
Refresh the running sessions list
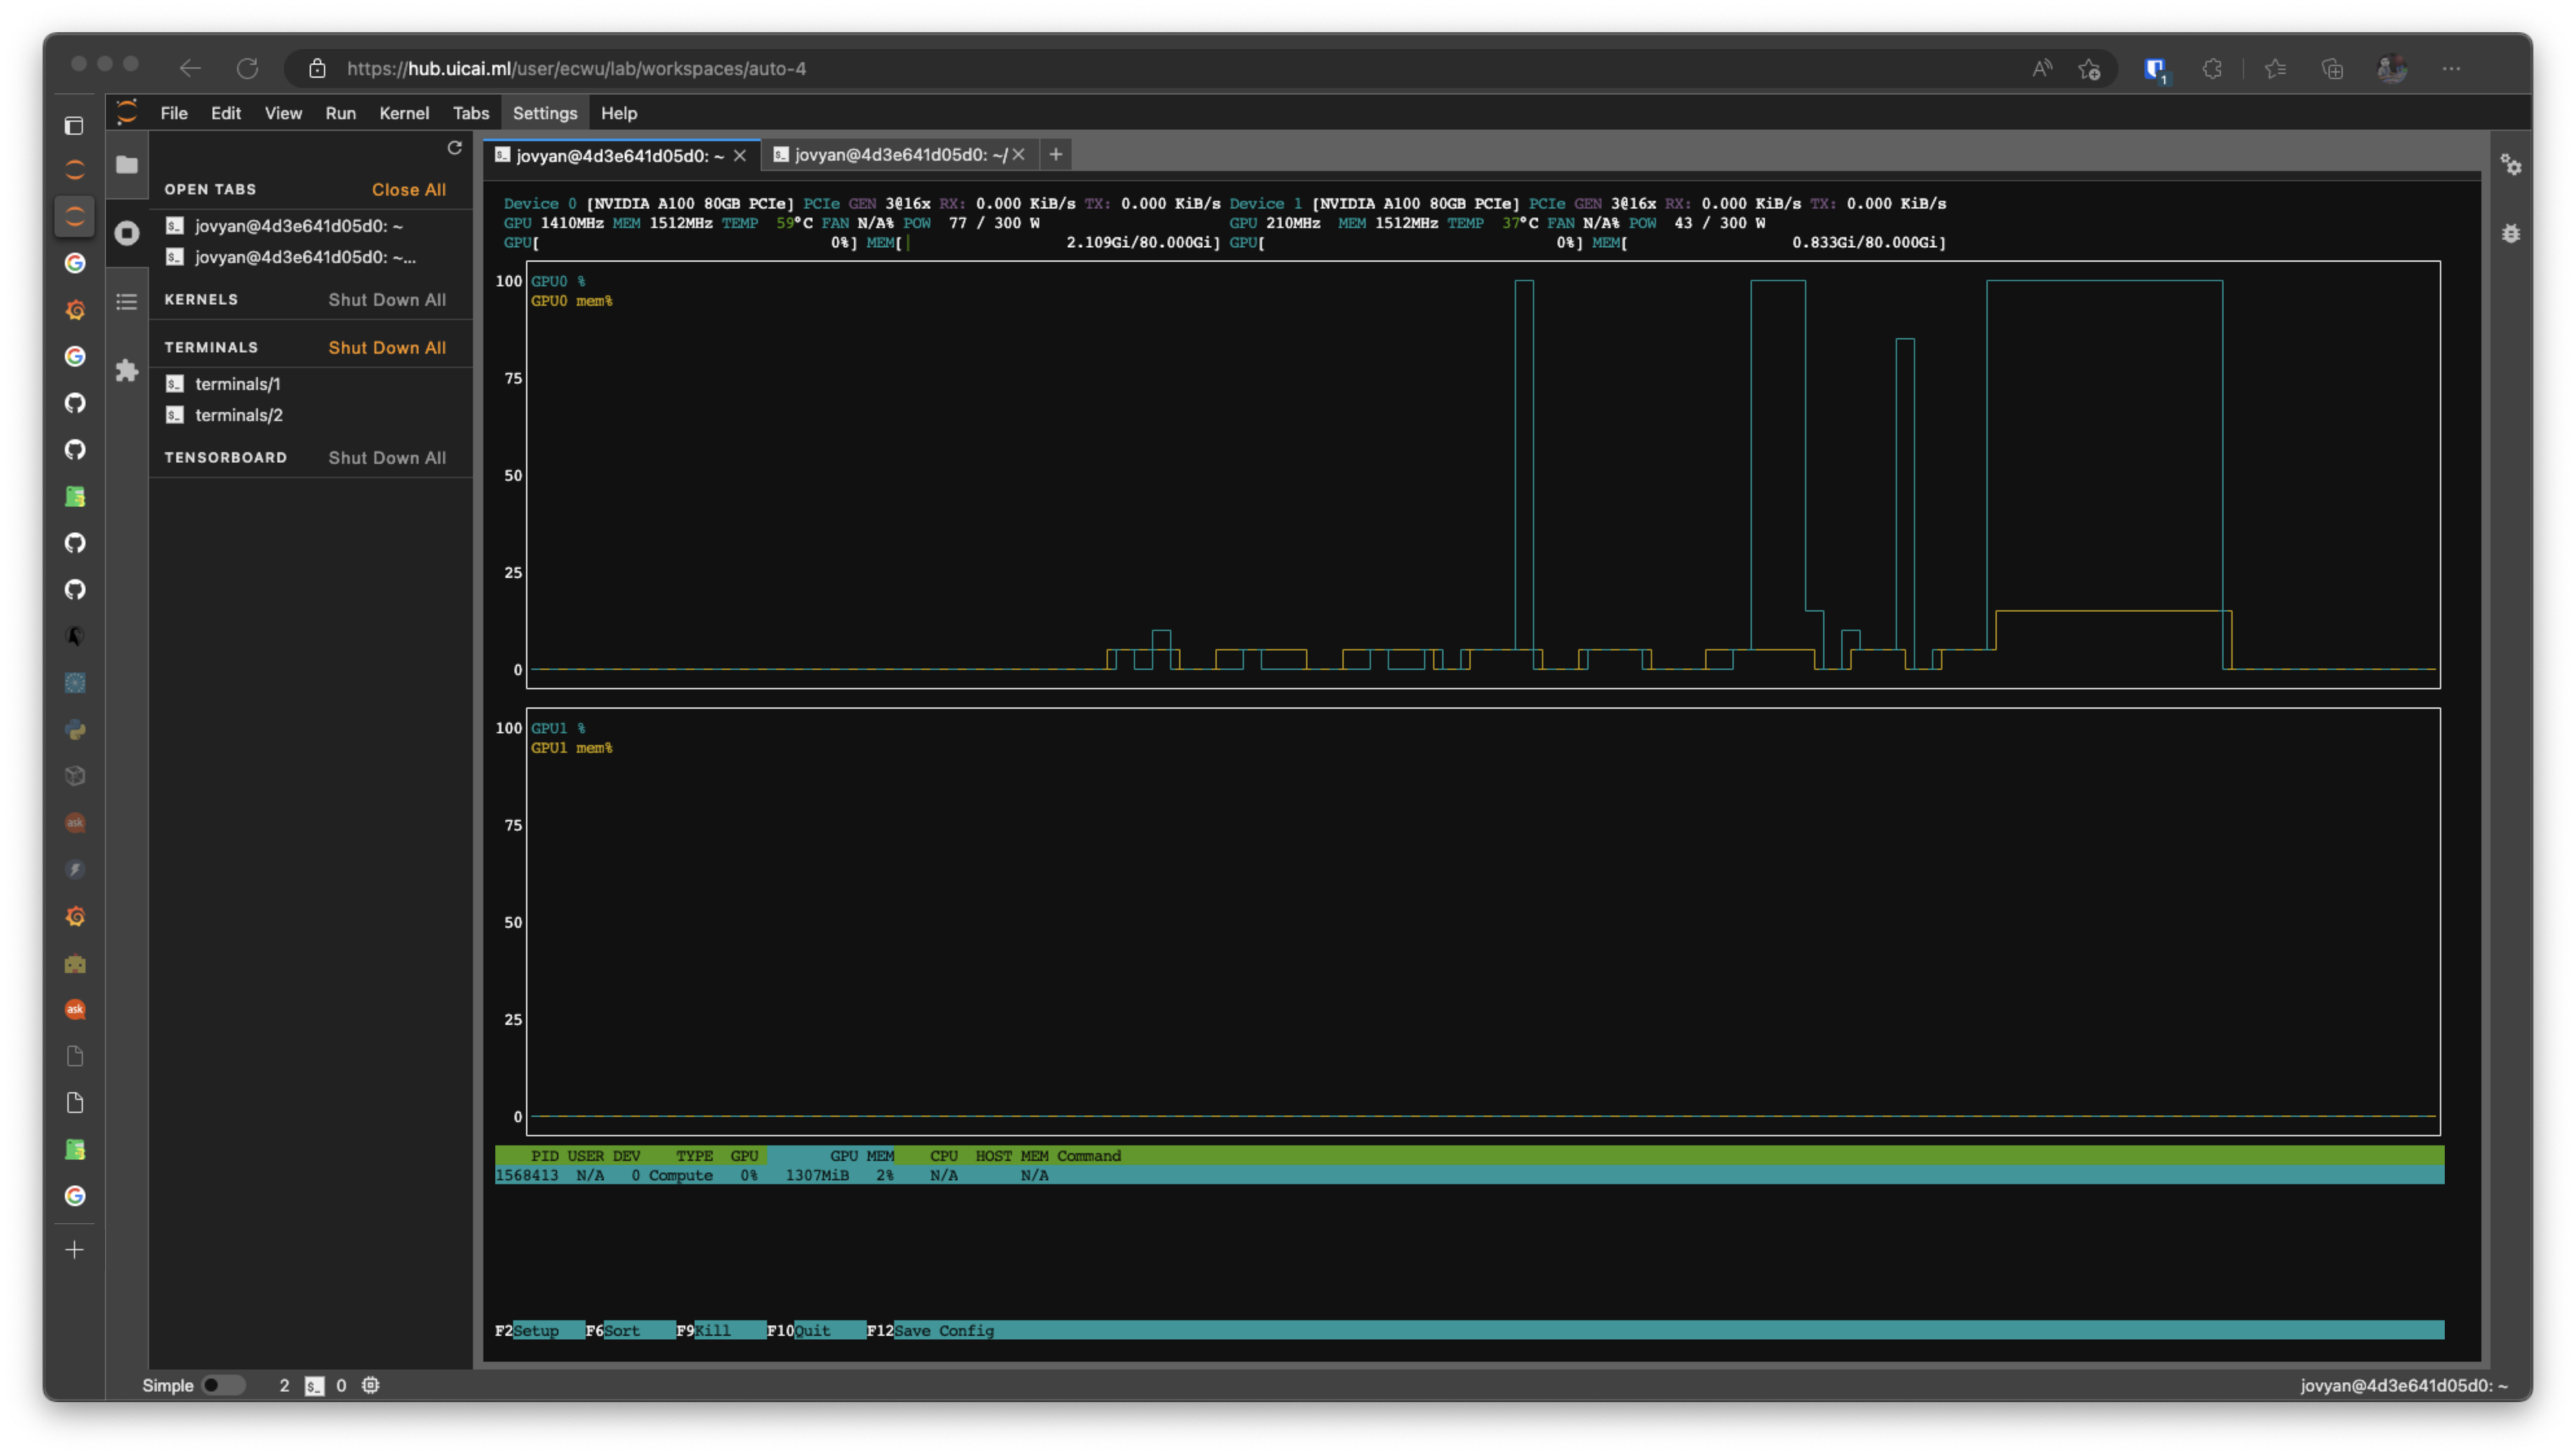click(x=454, y=148)
